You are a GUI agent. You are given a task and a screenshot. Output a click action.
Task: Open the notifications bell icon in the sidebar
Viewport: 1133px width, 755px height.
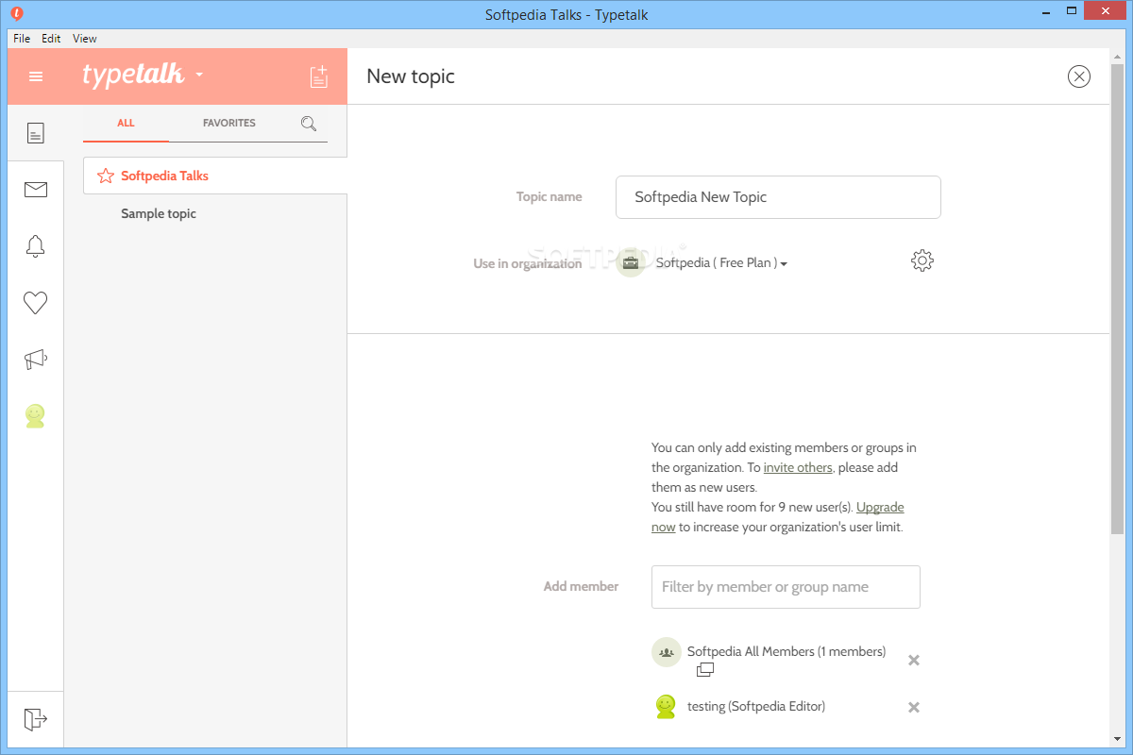coord(36,246)
